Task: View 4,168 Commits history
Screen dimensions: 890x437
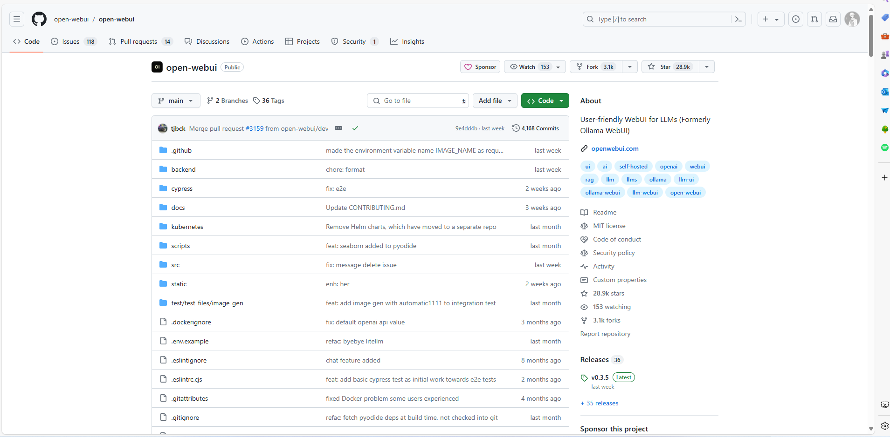Action: pos(535,128)
